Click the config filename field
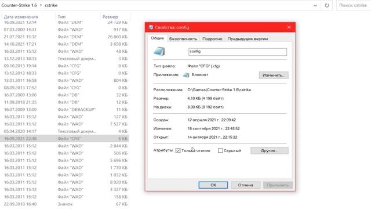This screenshot has height=209, width=371. pyautogui.click(x=238, y=52)
